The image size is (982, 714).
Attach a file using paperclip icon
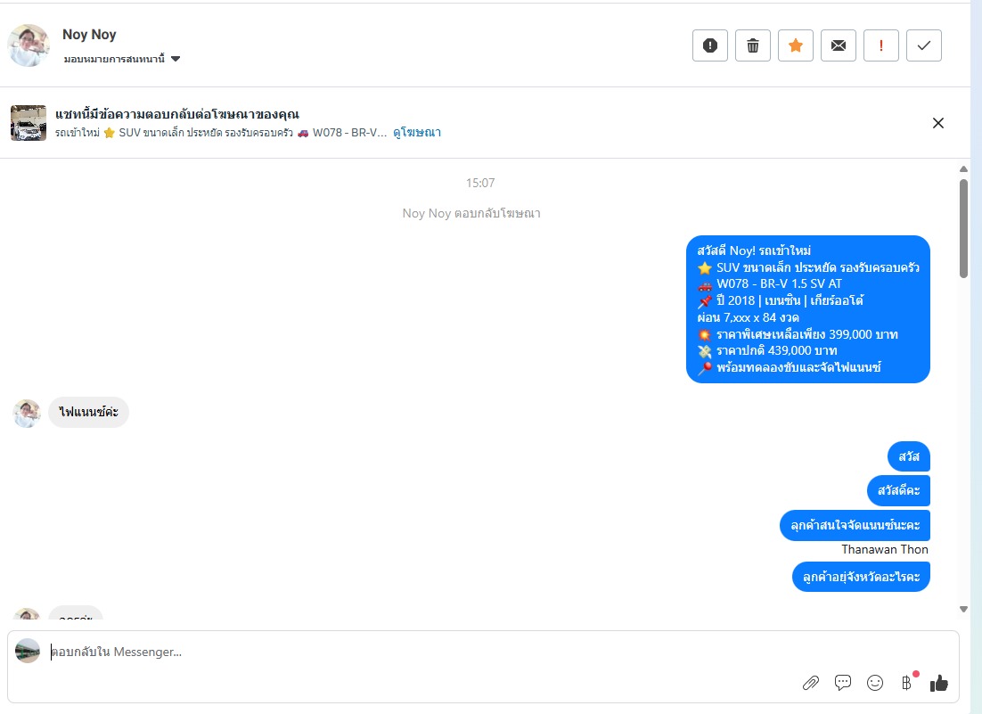click(810, 683)
